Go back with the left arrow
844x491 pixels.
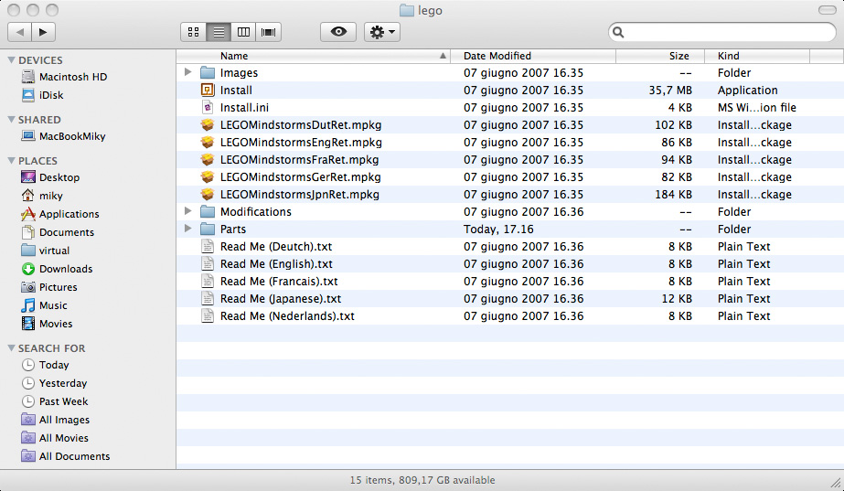[20, 32]
